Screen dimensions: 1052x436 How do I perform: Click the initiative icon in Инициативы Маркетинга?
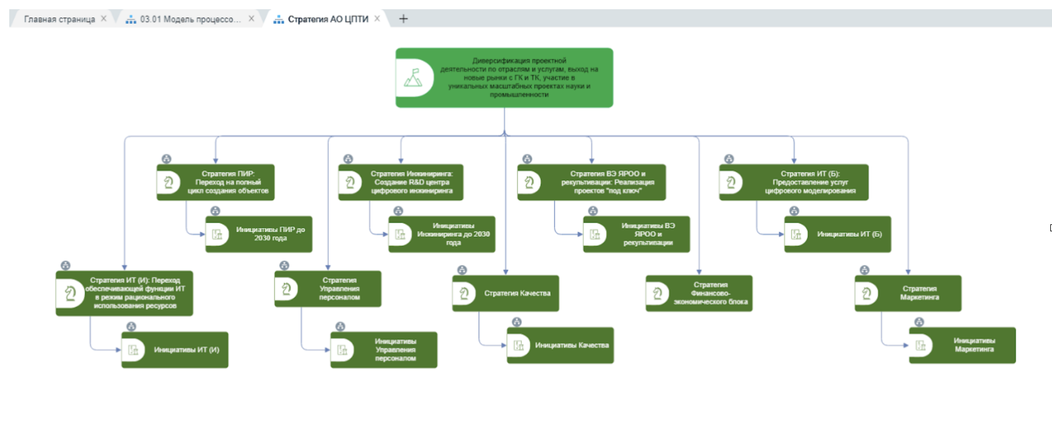click(x=921, y=346)
